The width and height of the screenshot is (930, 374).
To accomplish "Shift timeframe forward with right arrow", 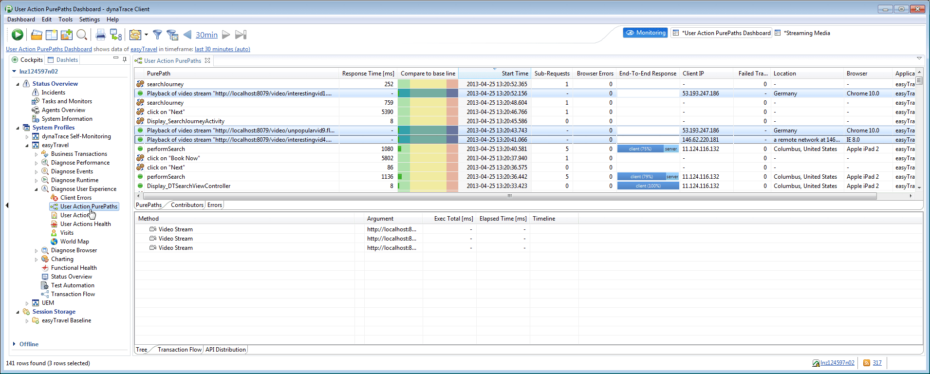I will click(x=226, y=35).
